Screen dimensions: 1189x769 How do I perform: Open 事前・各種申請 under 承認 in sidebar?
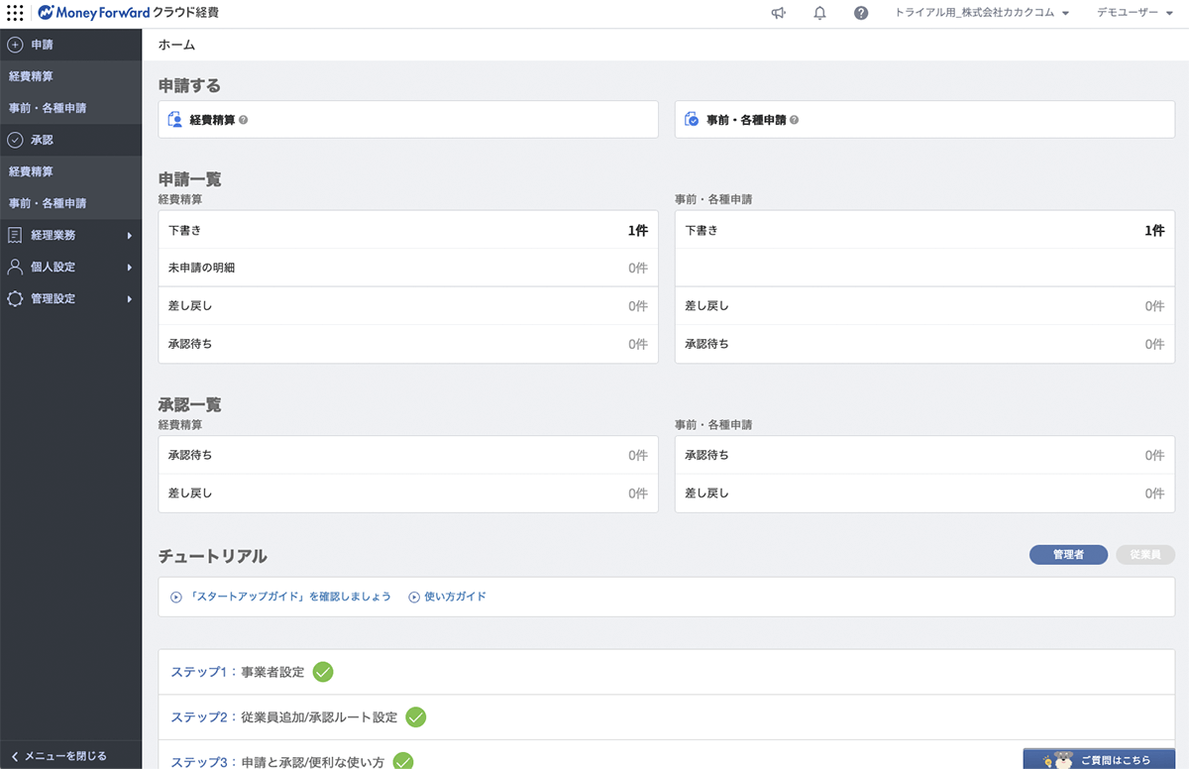click(x=71, y=203)
